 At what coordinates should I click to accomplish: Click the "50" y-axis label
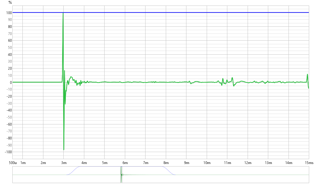(10, 48)
